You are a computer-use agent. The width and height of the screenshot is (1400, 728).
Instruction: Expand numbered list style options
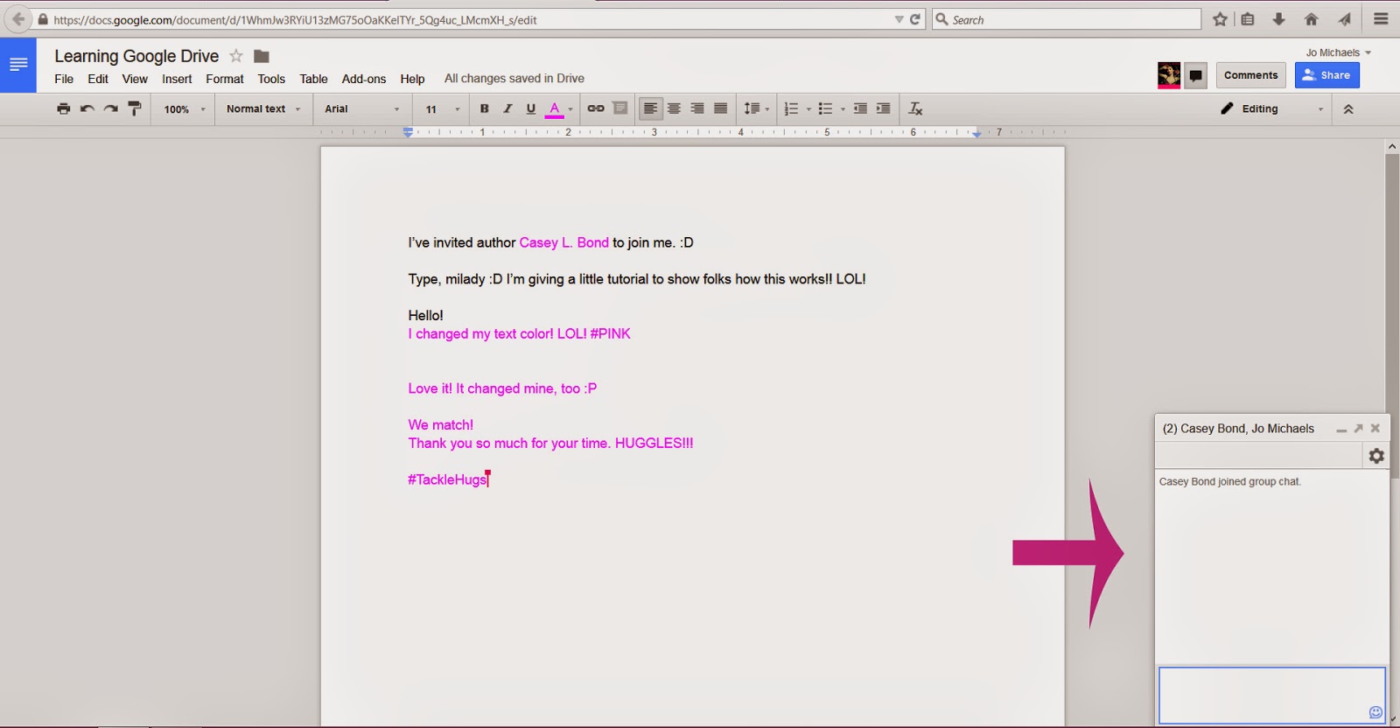pyautogui.click(x=808, y=109)
